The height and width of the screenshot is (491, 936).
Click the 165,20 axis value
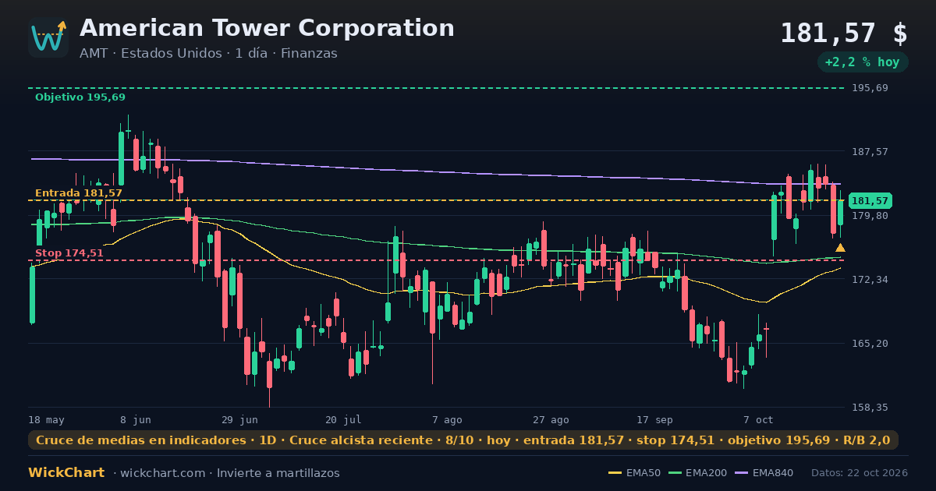point(870,344)
